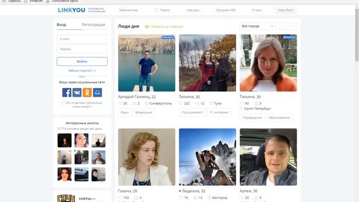Click city Белгород under Людмила
The image size is (359, 202).
coord(219,198)
